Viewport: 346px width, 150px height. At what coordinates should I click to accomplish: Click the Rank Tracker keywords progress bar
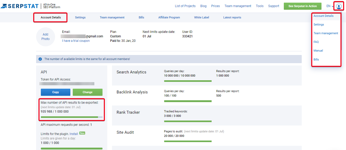tap(188, 121)
